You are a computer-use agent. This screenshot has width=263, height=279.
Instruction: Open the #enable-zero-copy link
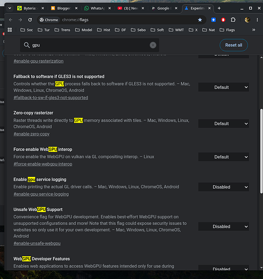point(31,134)
